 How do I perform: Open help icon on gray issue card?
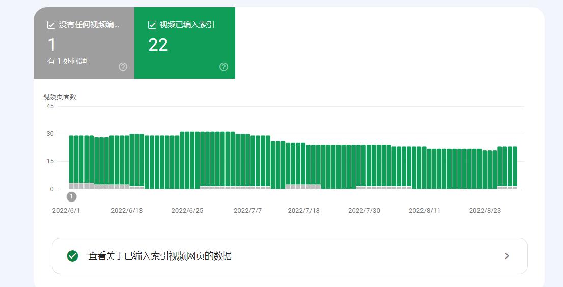coord(123,67)
